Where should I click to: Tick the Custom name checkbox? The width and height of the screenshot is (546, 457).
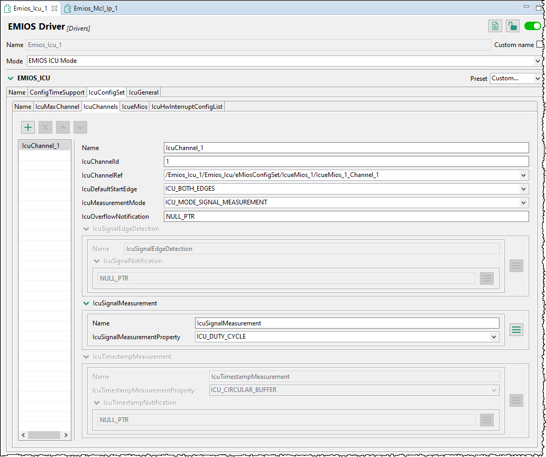(x=539, y=44)
